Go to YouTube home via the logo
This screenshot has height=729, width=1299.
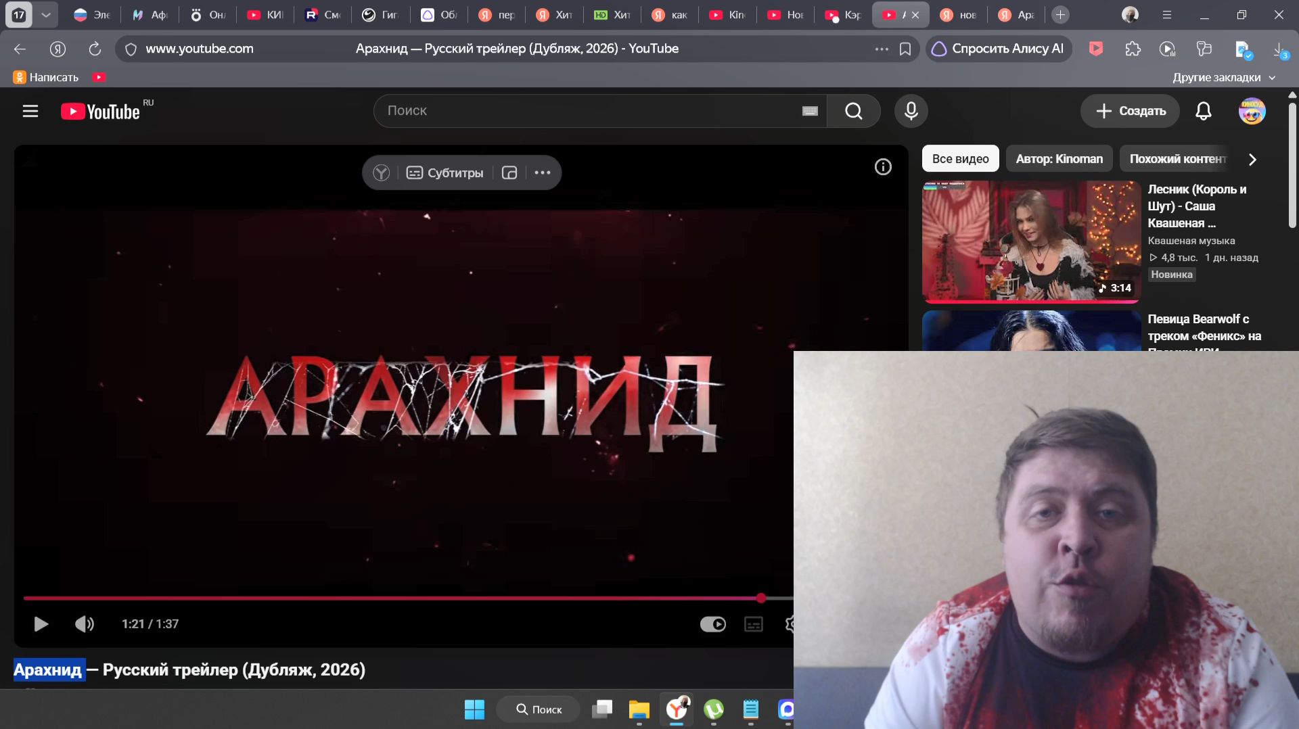[x=100, y=112]
